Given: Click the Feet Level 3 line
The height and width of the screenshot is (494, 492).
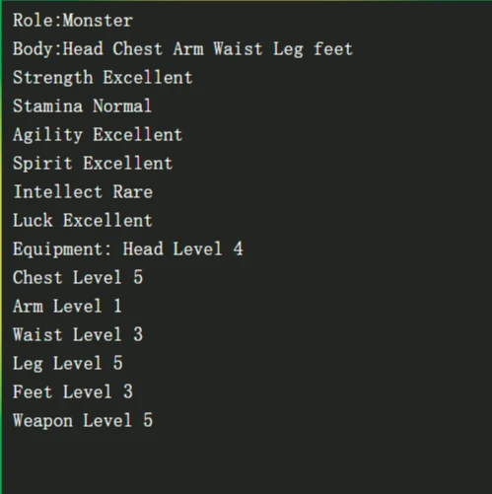Looking at the screenshot, I should click(73, 391).
